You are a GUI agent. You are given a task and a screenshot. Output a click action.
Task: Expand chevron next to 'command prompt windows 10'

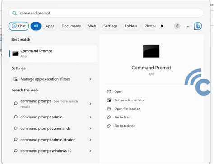[x=90, y=151]
